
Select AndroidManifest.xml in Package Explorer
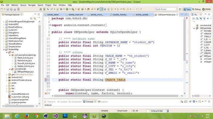tap(20, 94)
